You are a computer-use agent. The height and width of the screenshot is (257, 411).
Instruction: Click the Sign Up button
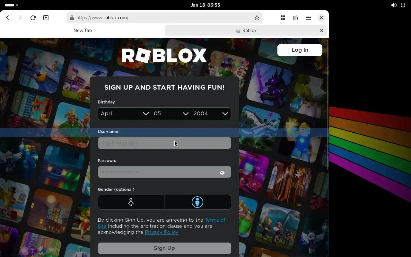164,248
